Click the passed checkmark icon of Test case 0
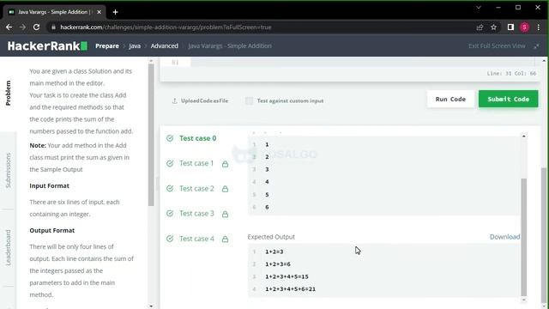 pos(170,138)
